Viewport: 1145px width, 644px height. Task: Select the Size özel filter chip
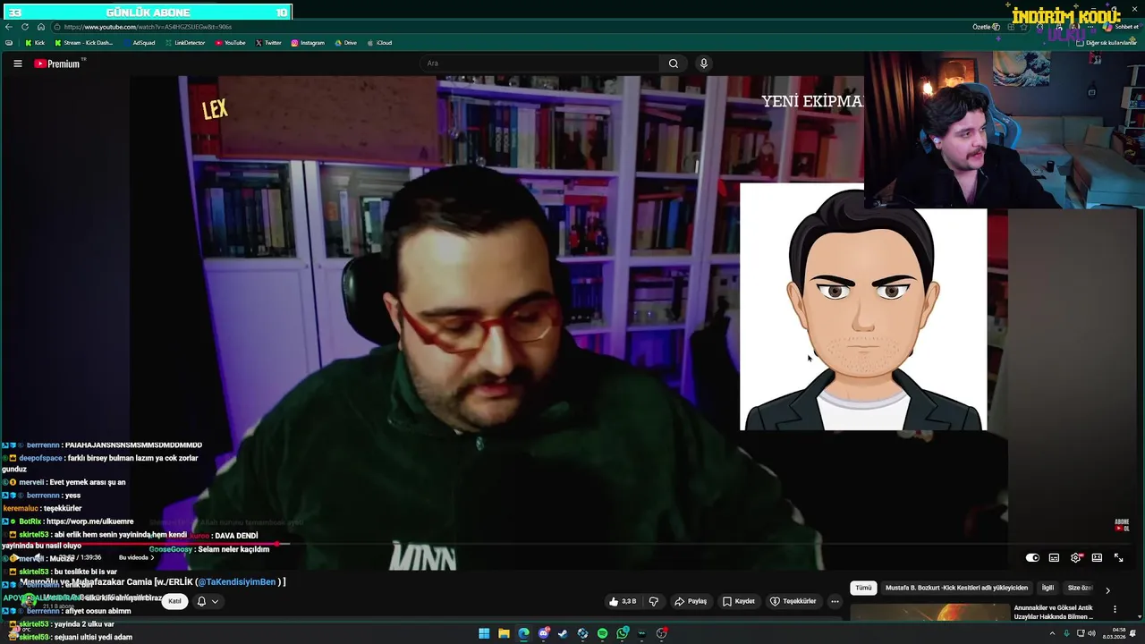(1080, 588)
